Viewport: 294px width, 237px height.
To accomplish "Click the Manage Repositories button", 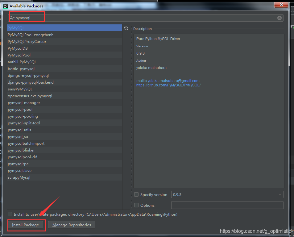I will (72, 225).
